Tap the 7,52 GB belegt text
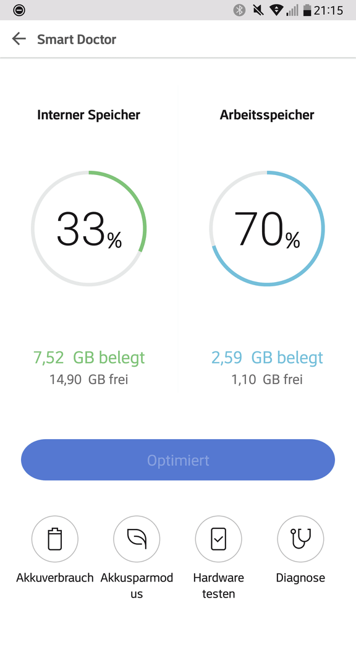This screenshot has height=668, width=356. [89, 358]
